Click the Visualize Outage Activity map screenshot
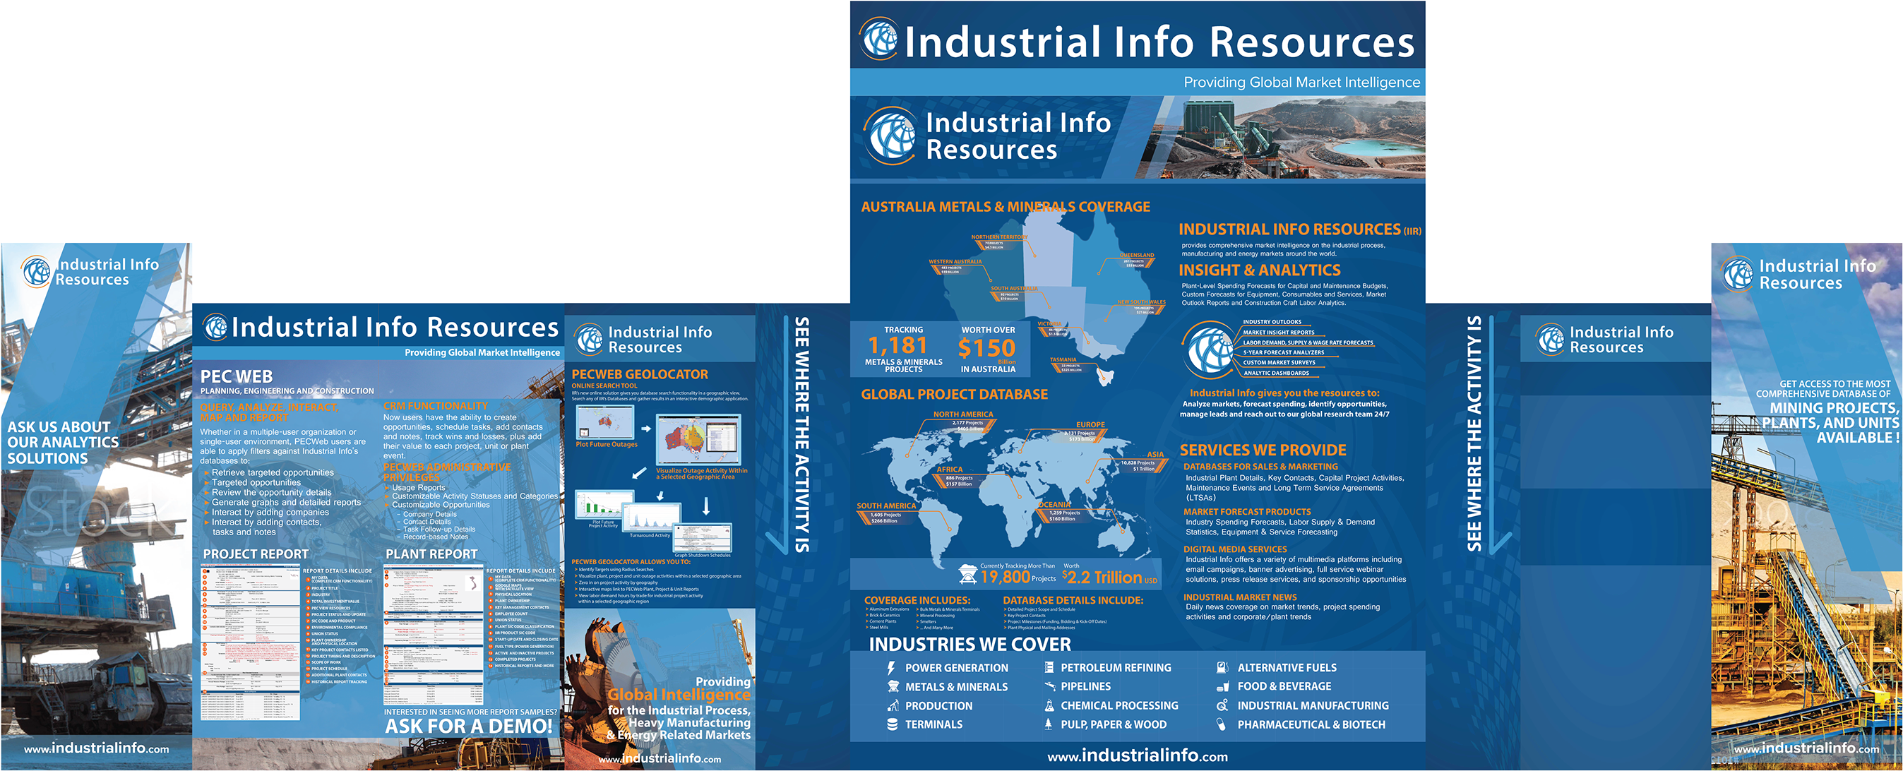 click(x=699, y=441)
